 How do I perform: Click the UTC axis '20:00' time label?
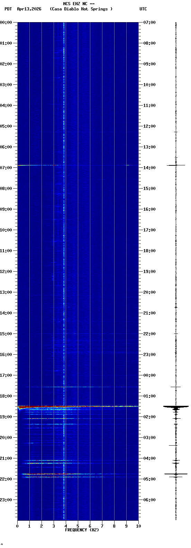[149, 292]
